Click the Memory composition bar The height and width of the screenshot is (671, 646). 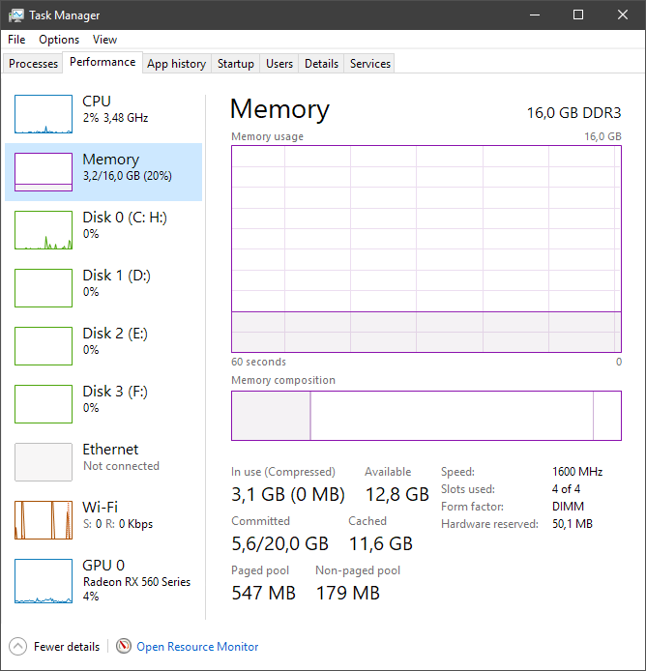coord(426,416)
